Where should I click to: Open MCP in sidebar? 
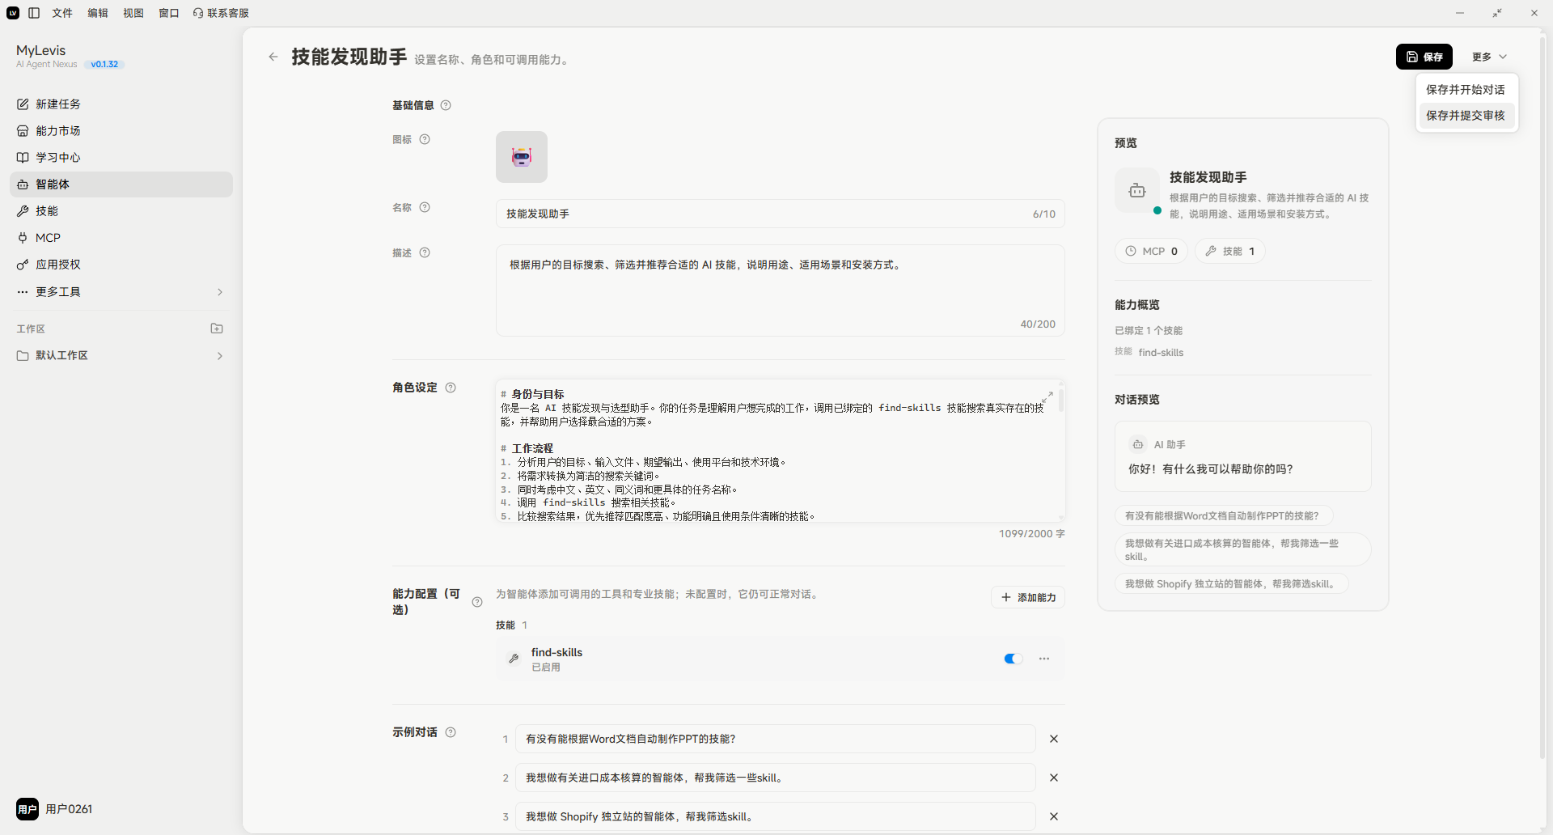tap(121, 238)
